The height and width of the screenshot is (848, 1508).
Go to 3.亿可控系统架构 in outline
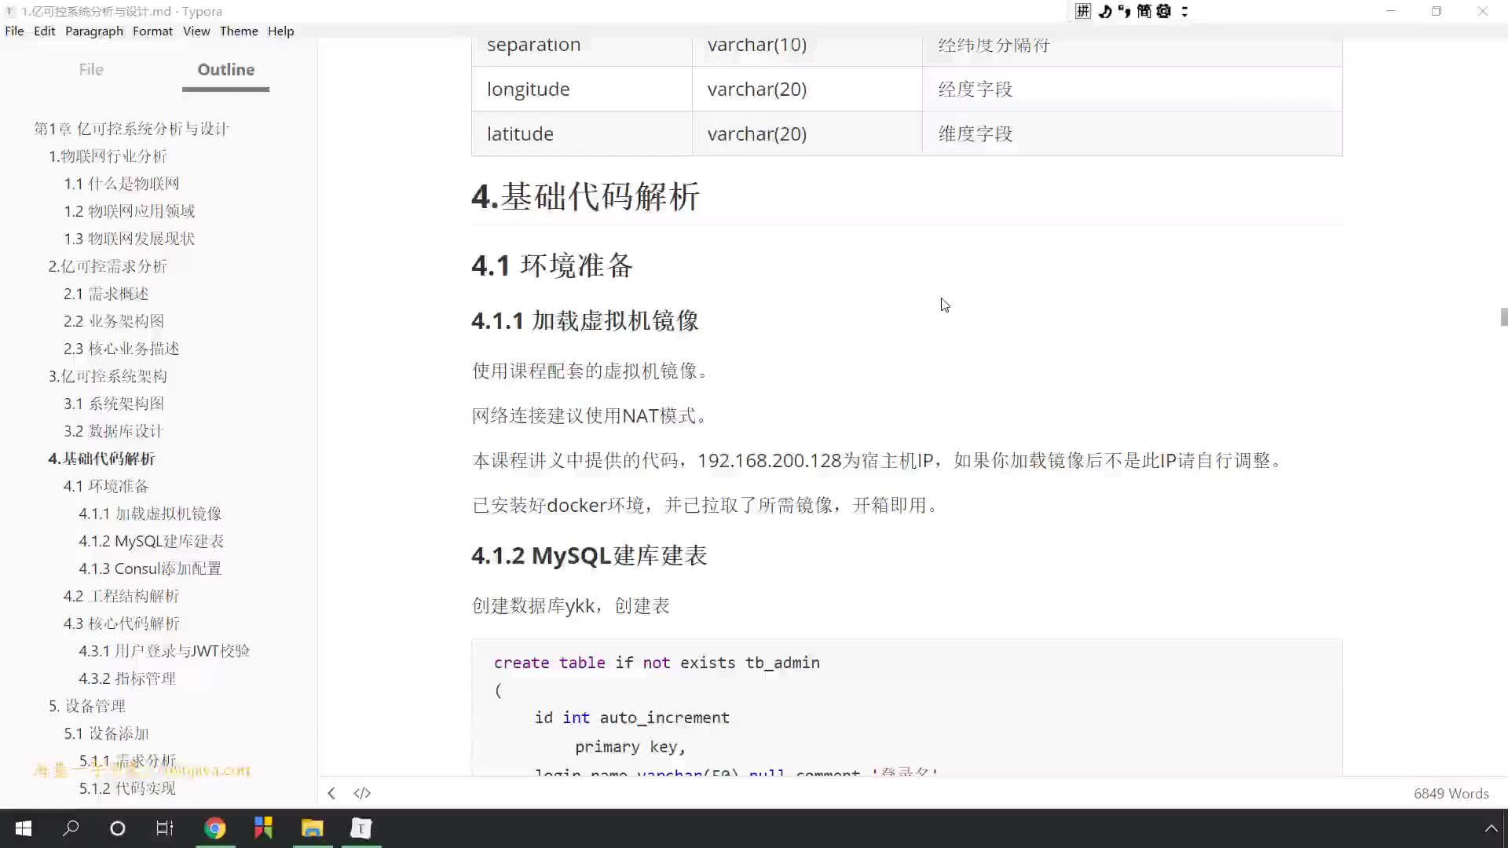(x=108, y=376)
